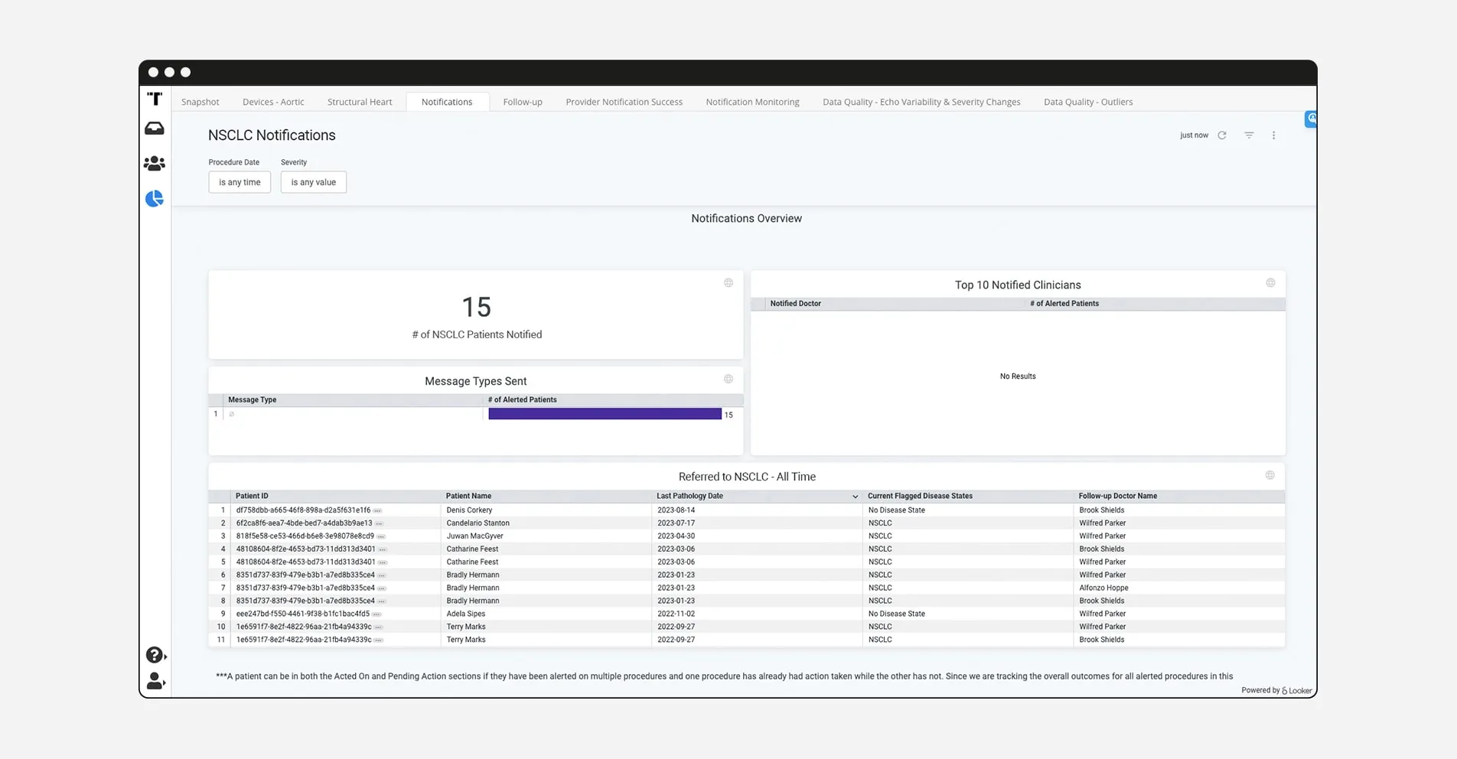Click the blue search tab icon at right edge
This screenshot has height=759, width=1457.
(1311, 119)
